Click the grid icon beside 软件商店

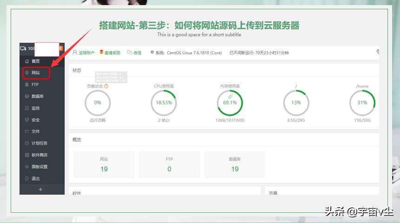27,155
